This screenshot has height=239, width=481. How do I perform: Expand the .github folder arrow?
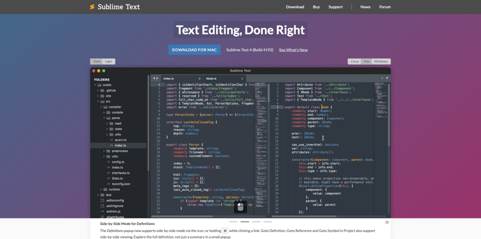[x=98, y=90]
